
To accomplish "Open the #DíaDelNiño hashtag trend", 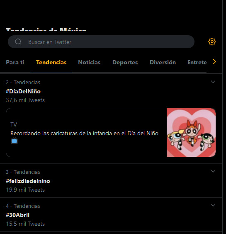I will click(x=23, y=91).
